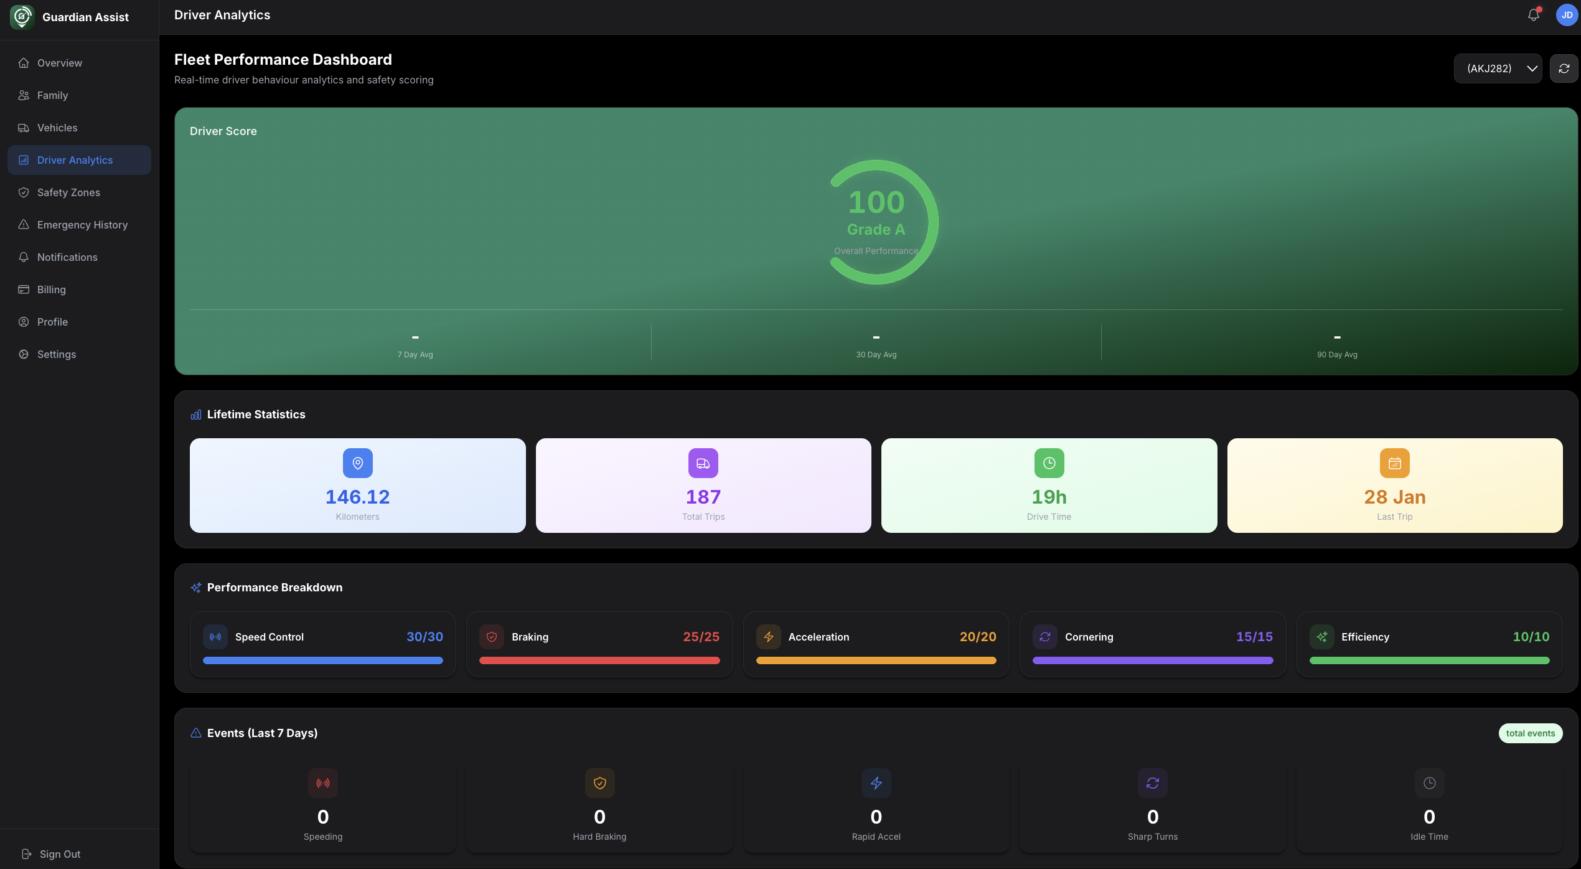Open the JD user avatar
1581x869 pixels.
coord(1567,15)
